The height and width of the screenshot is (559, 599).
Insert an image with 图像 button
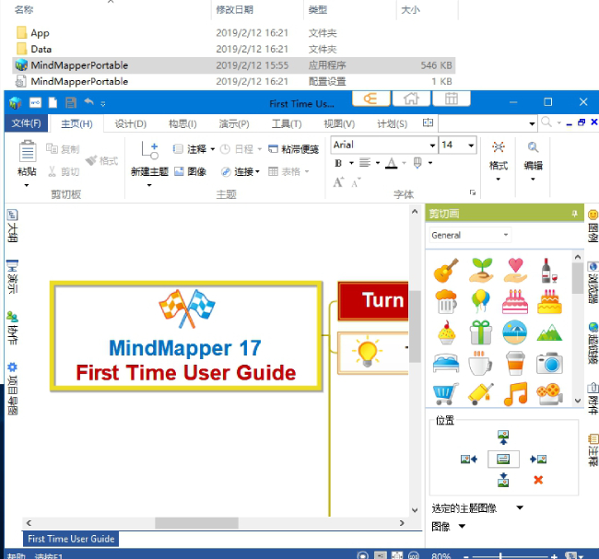tap(190, 171)
